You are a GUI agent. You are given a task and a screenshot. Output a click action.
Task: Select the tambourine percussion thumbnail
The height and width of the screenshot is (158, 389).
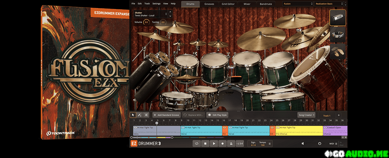point(338,35)
